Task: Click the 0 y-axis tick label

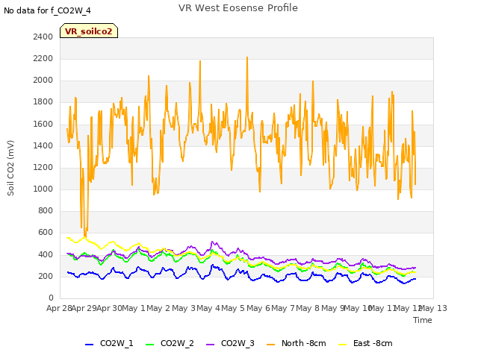Action: click(51, 298)
